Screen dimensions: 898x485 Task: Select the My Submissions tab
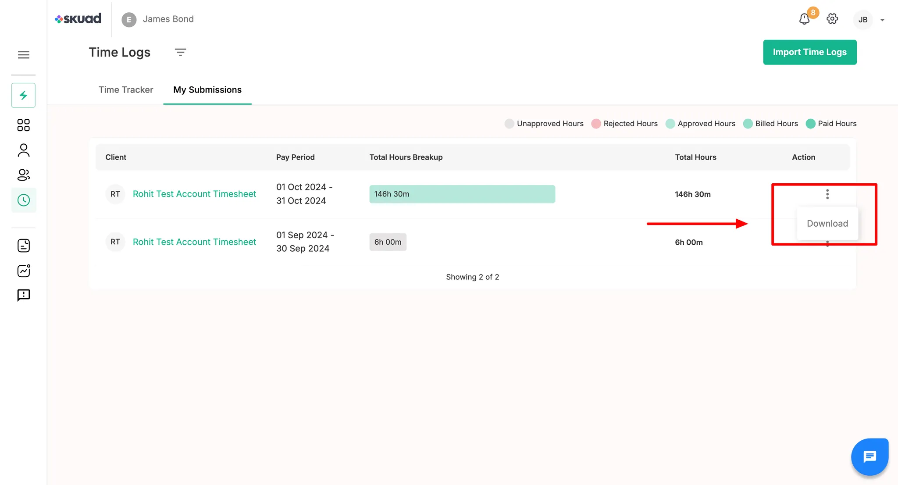207,90
